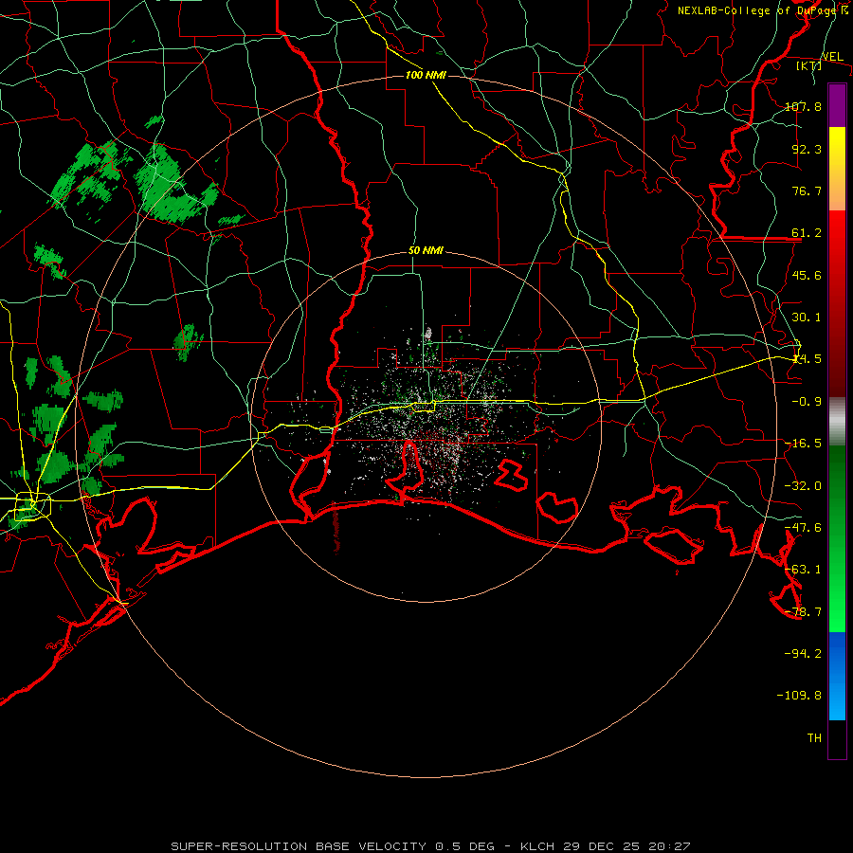The image size is (853, 853).
Task: Click the Super-Resolution Base Velocity caption
Action: click(x=431, y=846)
